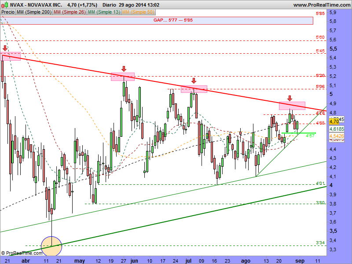352x264 pixels.
Task: Click the orange 4,5426 price tag
Action: [x=337, y=136]
